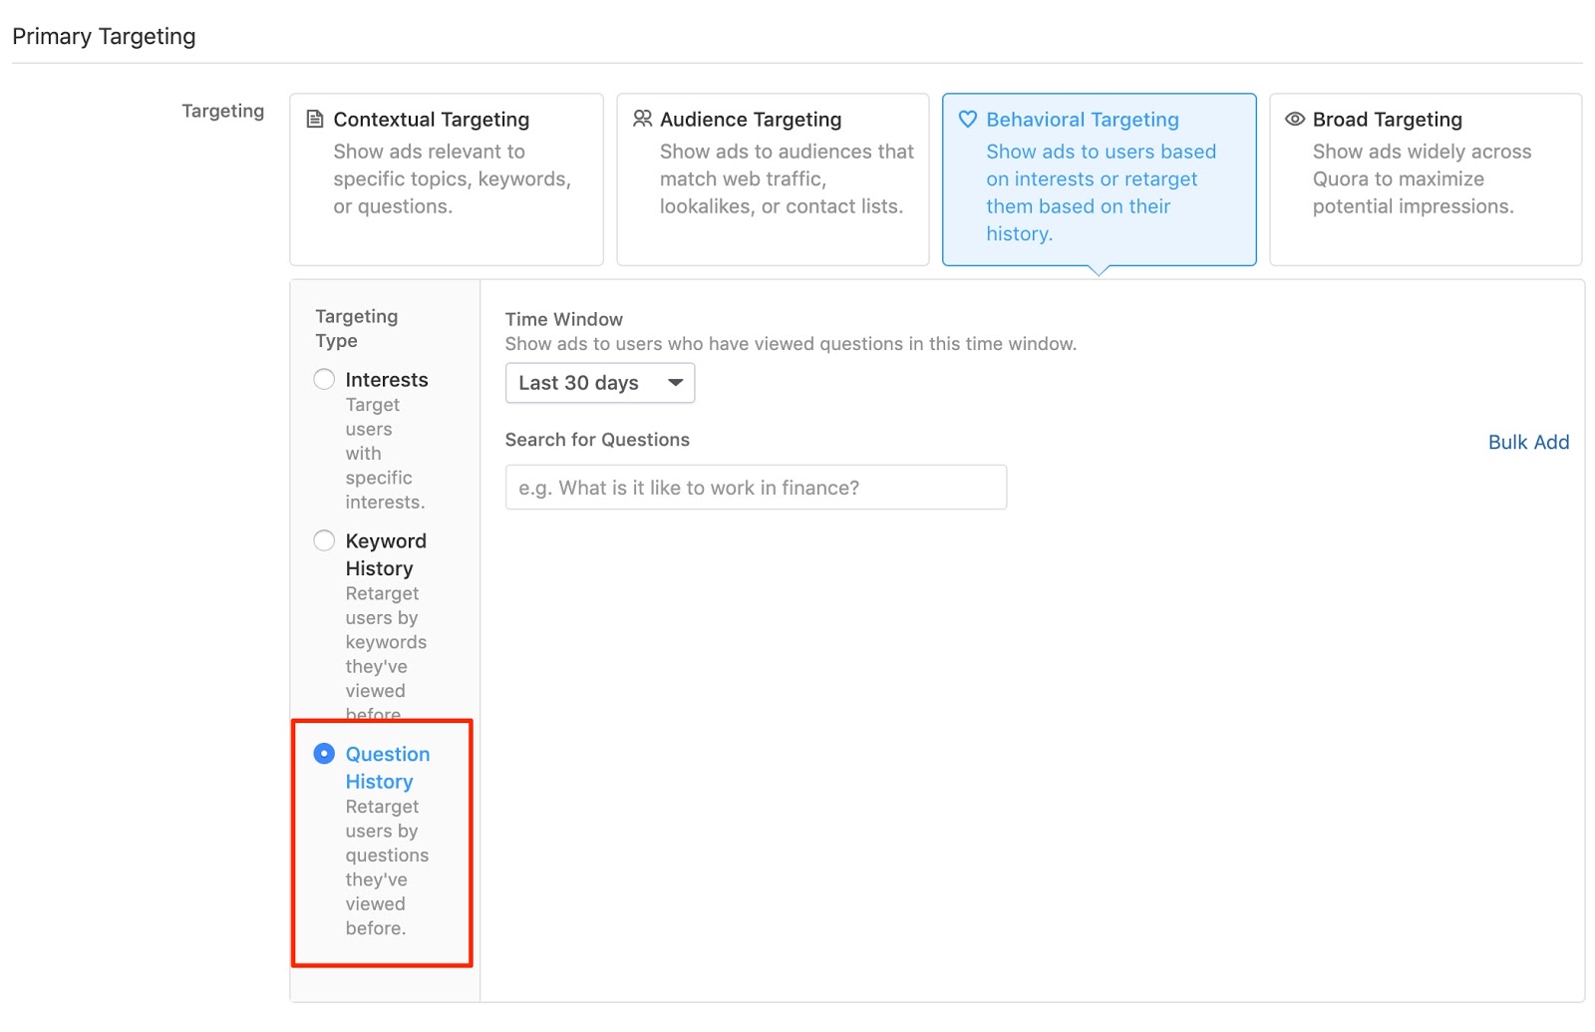Screen dimensions: 1595x1032
Task: Select the Keyword History targeting type
Action: click(323, 540)
